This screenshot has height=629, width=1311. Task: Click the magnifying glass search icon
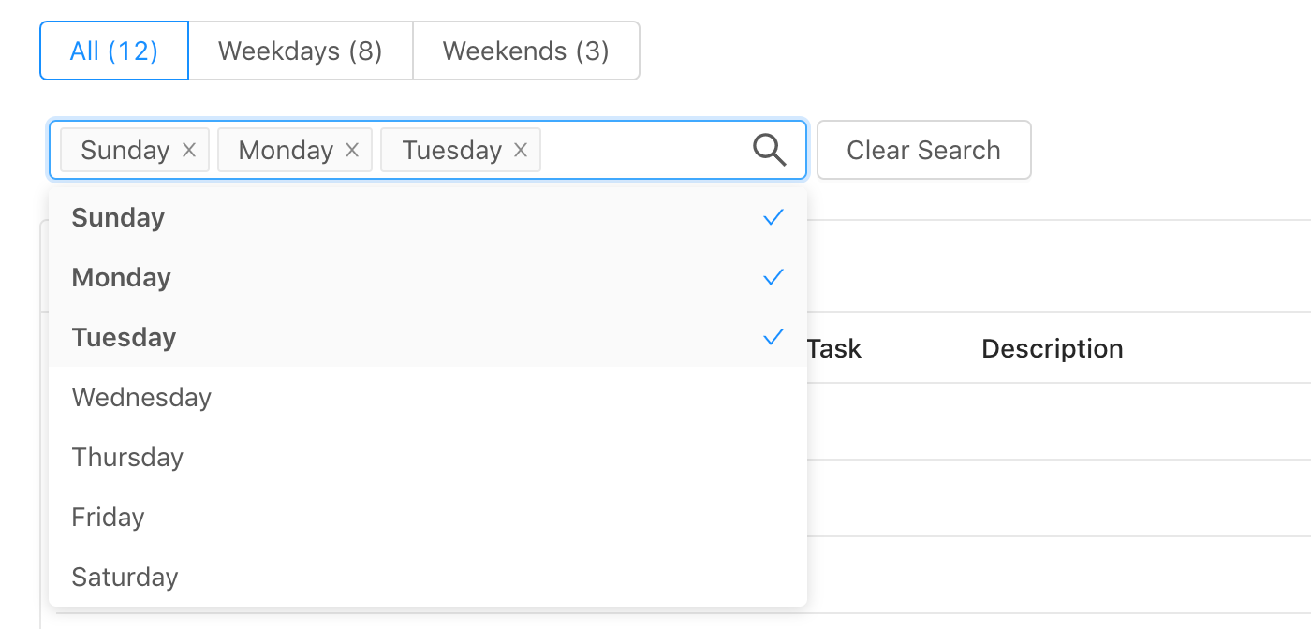click(769, 150)
